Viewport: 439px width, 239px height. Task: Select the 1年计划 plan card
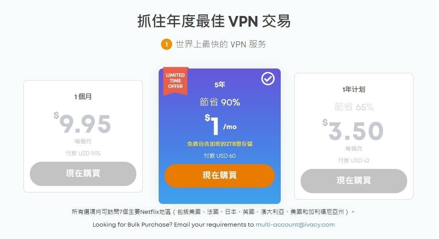pos(354,136)
